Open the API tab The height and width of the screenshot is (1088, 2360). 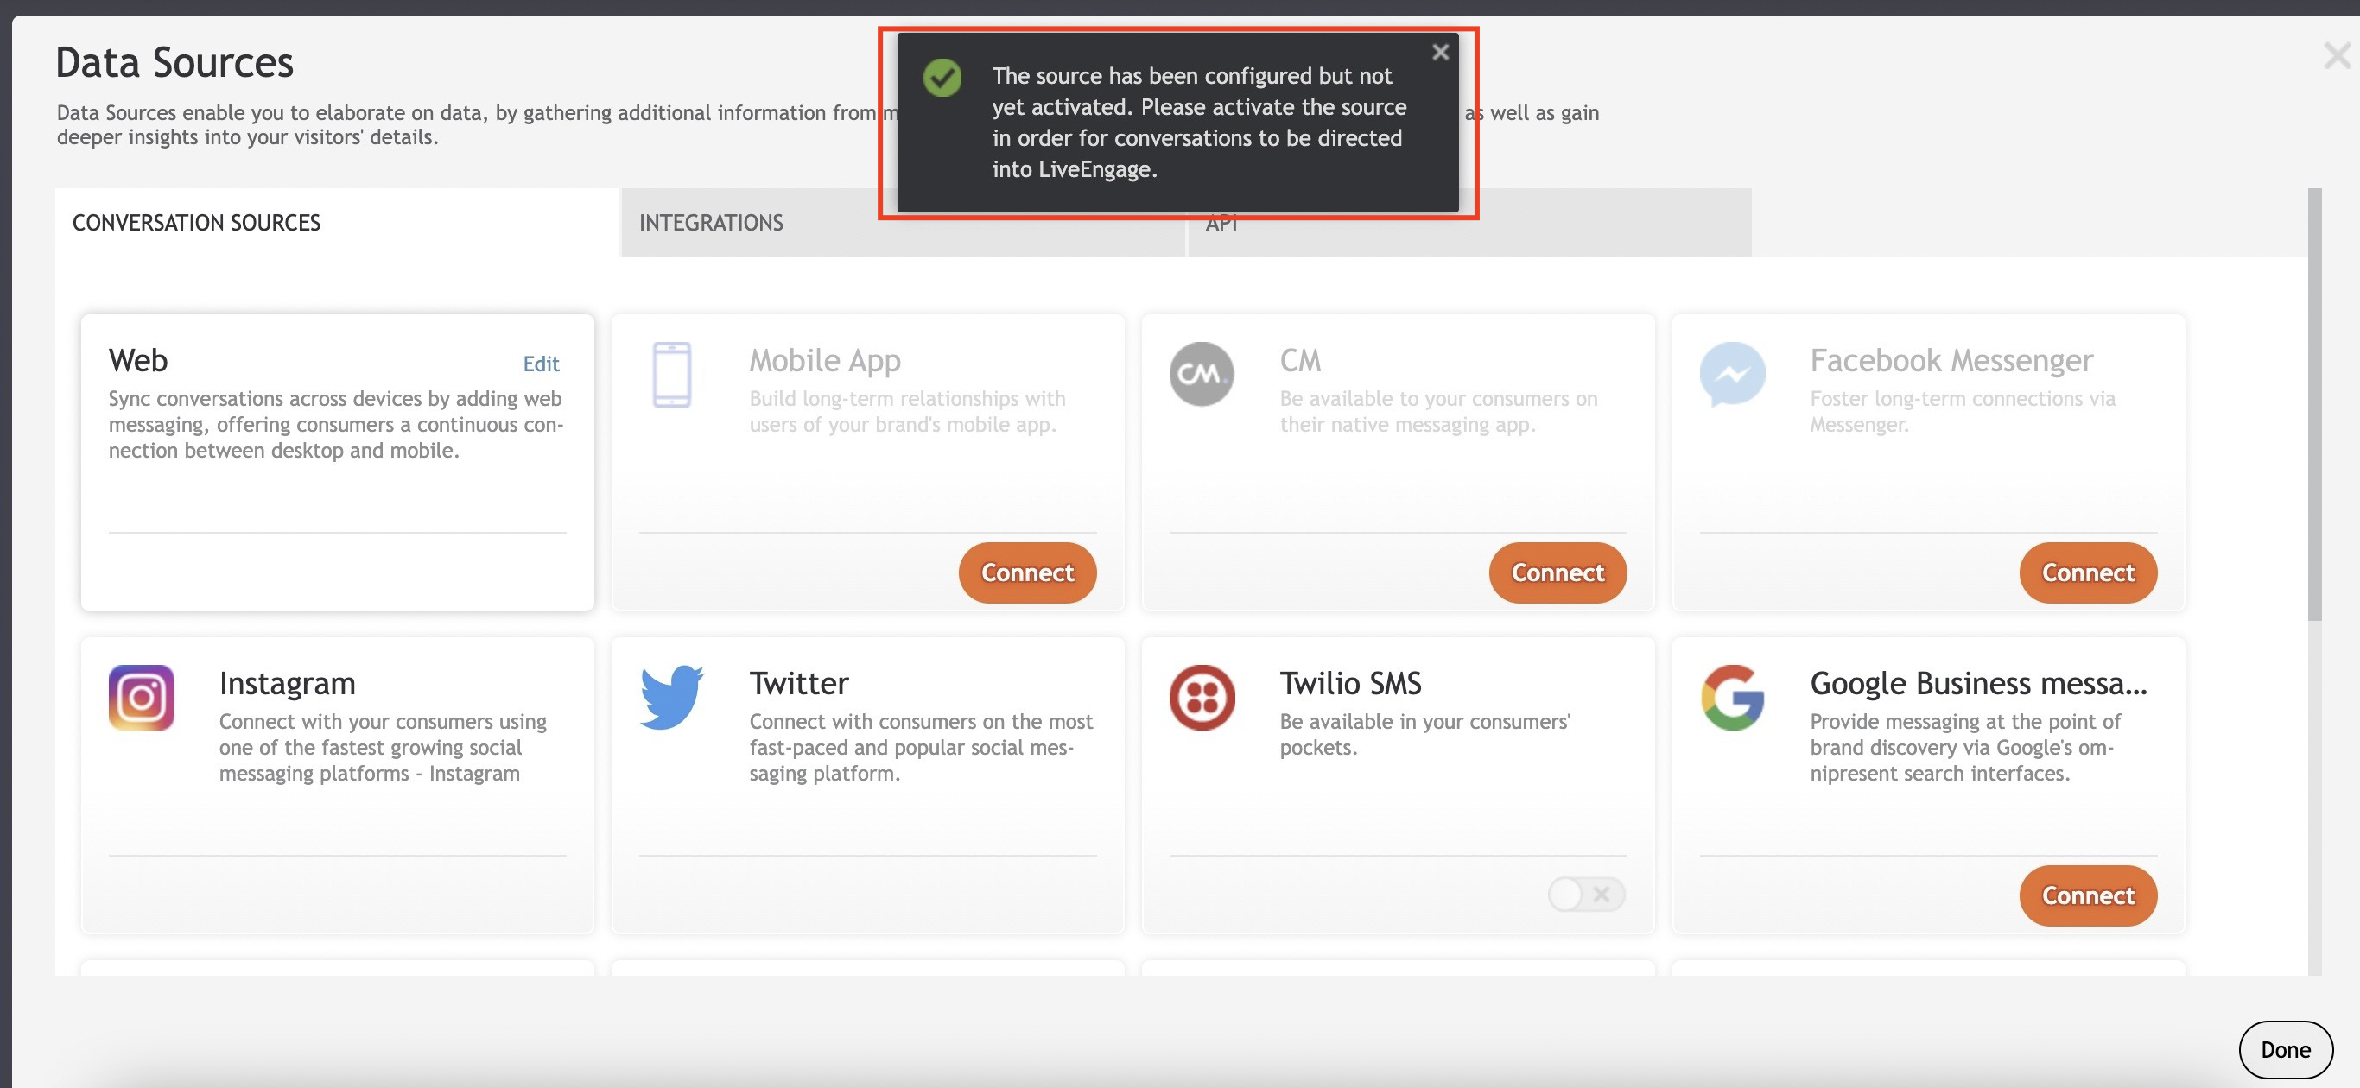[x=1469, y=223]
